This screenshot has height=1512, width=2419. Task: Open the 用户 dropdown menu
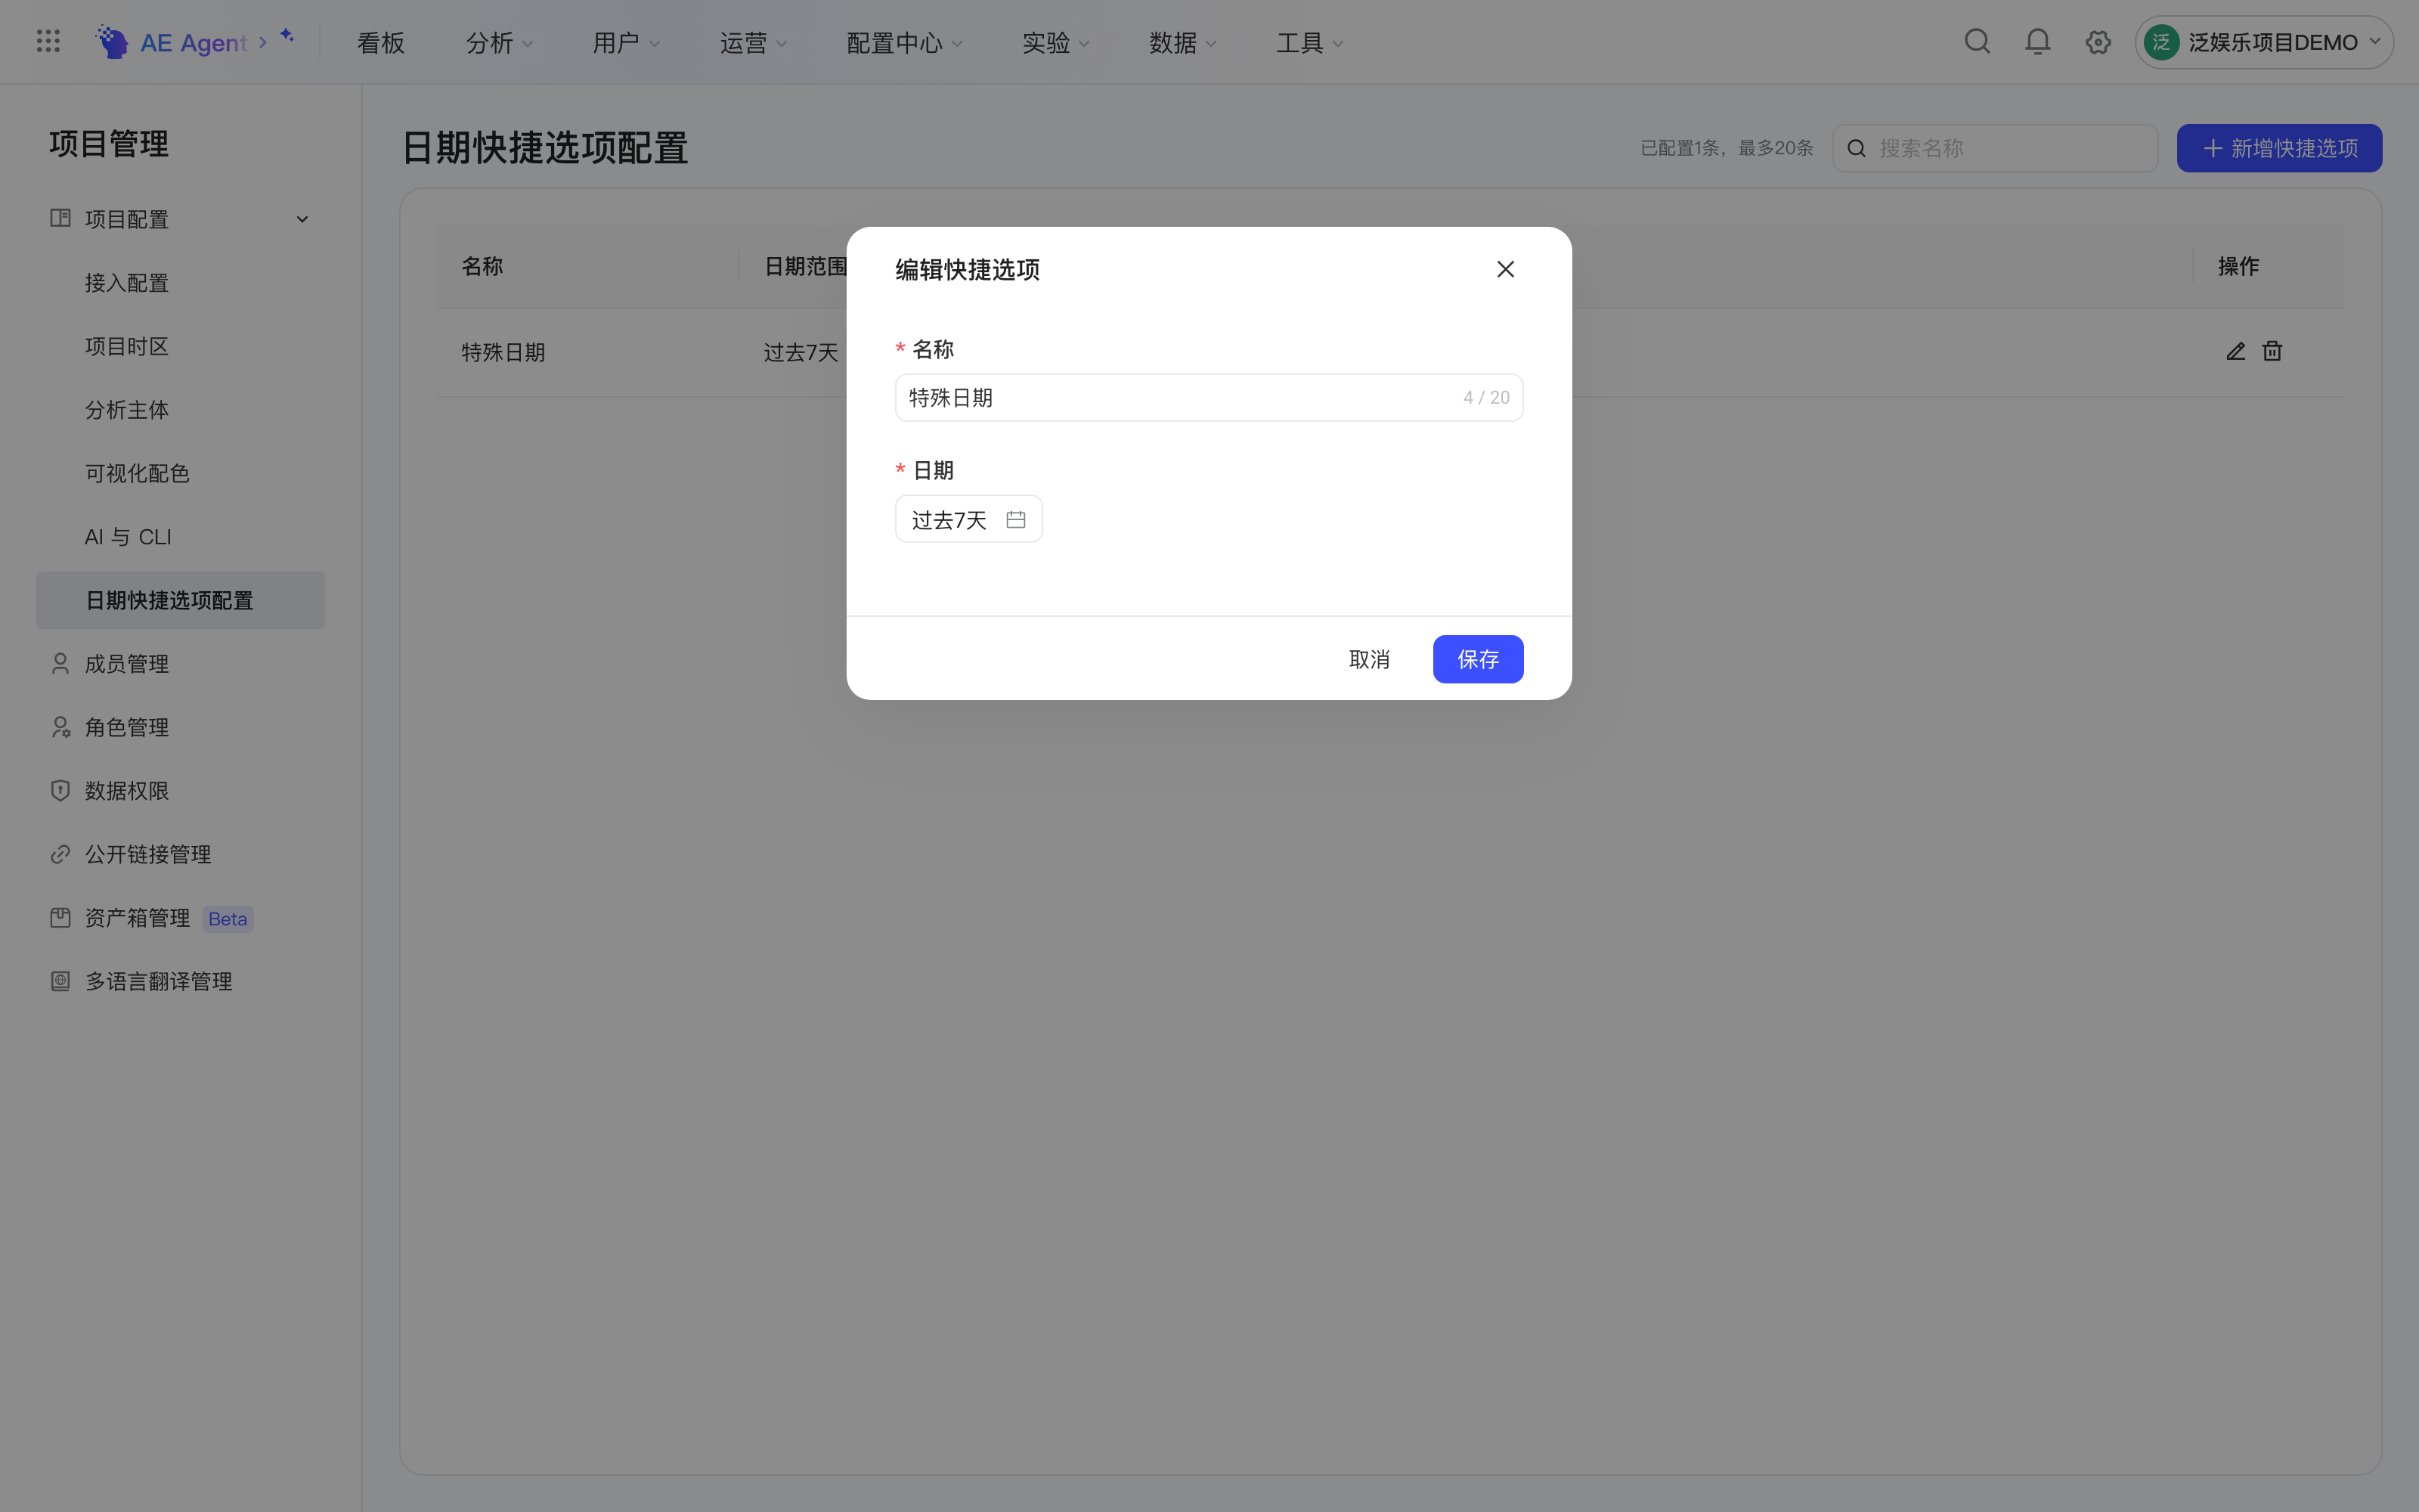click(x=626, y=43)
